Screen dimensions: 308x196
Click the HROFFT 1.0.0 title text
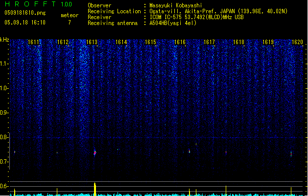[38, 4]
